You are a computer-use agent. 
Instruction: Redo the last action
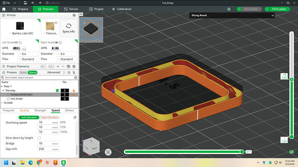click(x=40, y=3)
